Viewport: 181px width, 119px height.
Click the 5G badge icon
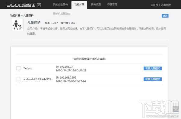point(39,5)
